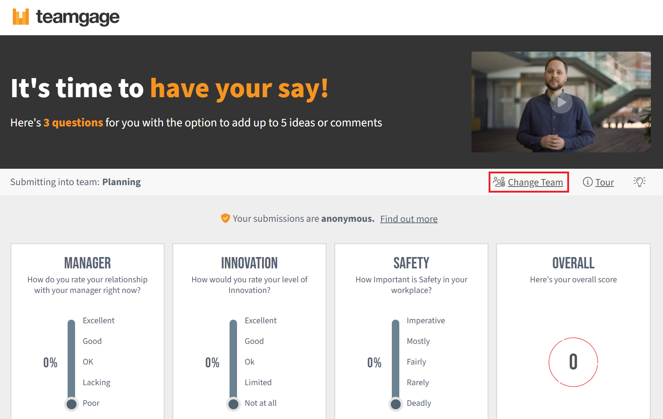The image size is (663, 419).
Task: Click the MANAGER card heading
Action: pos(87,263)
